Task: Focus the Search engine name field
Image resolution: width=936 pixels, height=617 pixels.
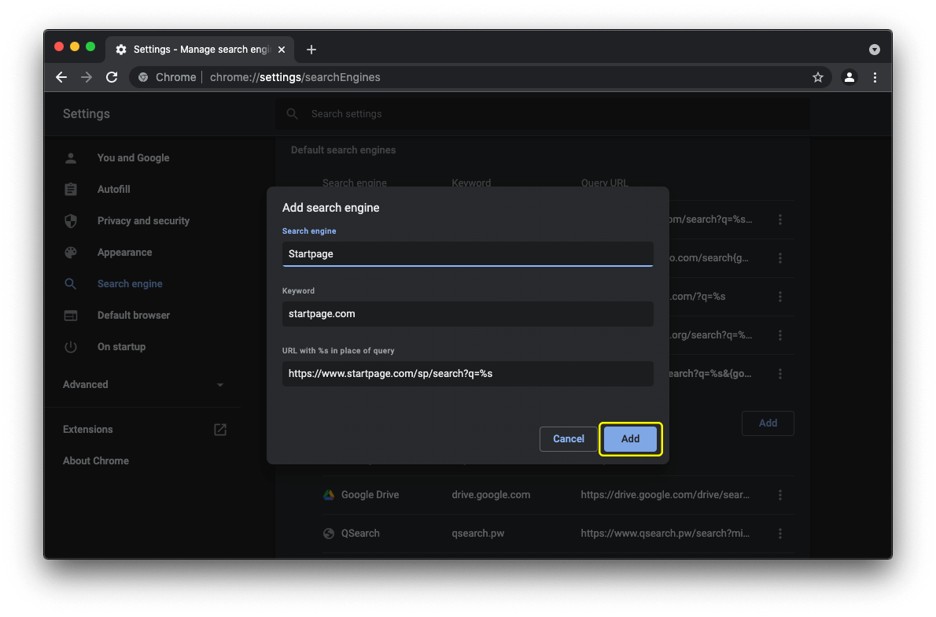Action: [x=467, y=254]
